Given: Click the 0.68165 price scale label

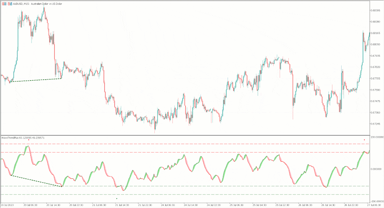Looking at the screenshot, I should tap(376, 33).
